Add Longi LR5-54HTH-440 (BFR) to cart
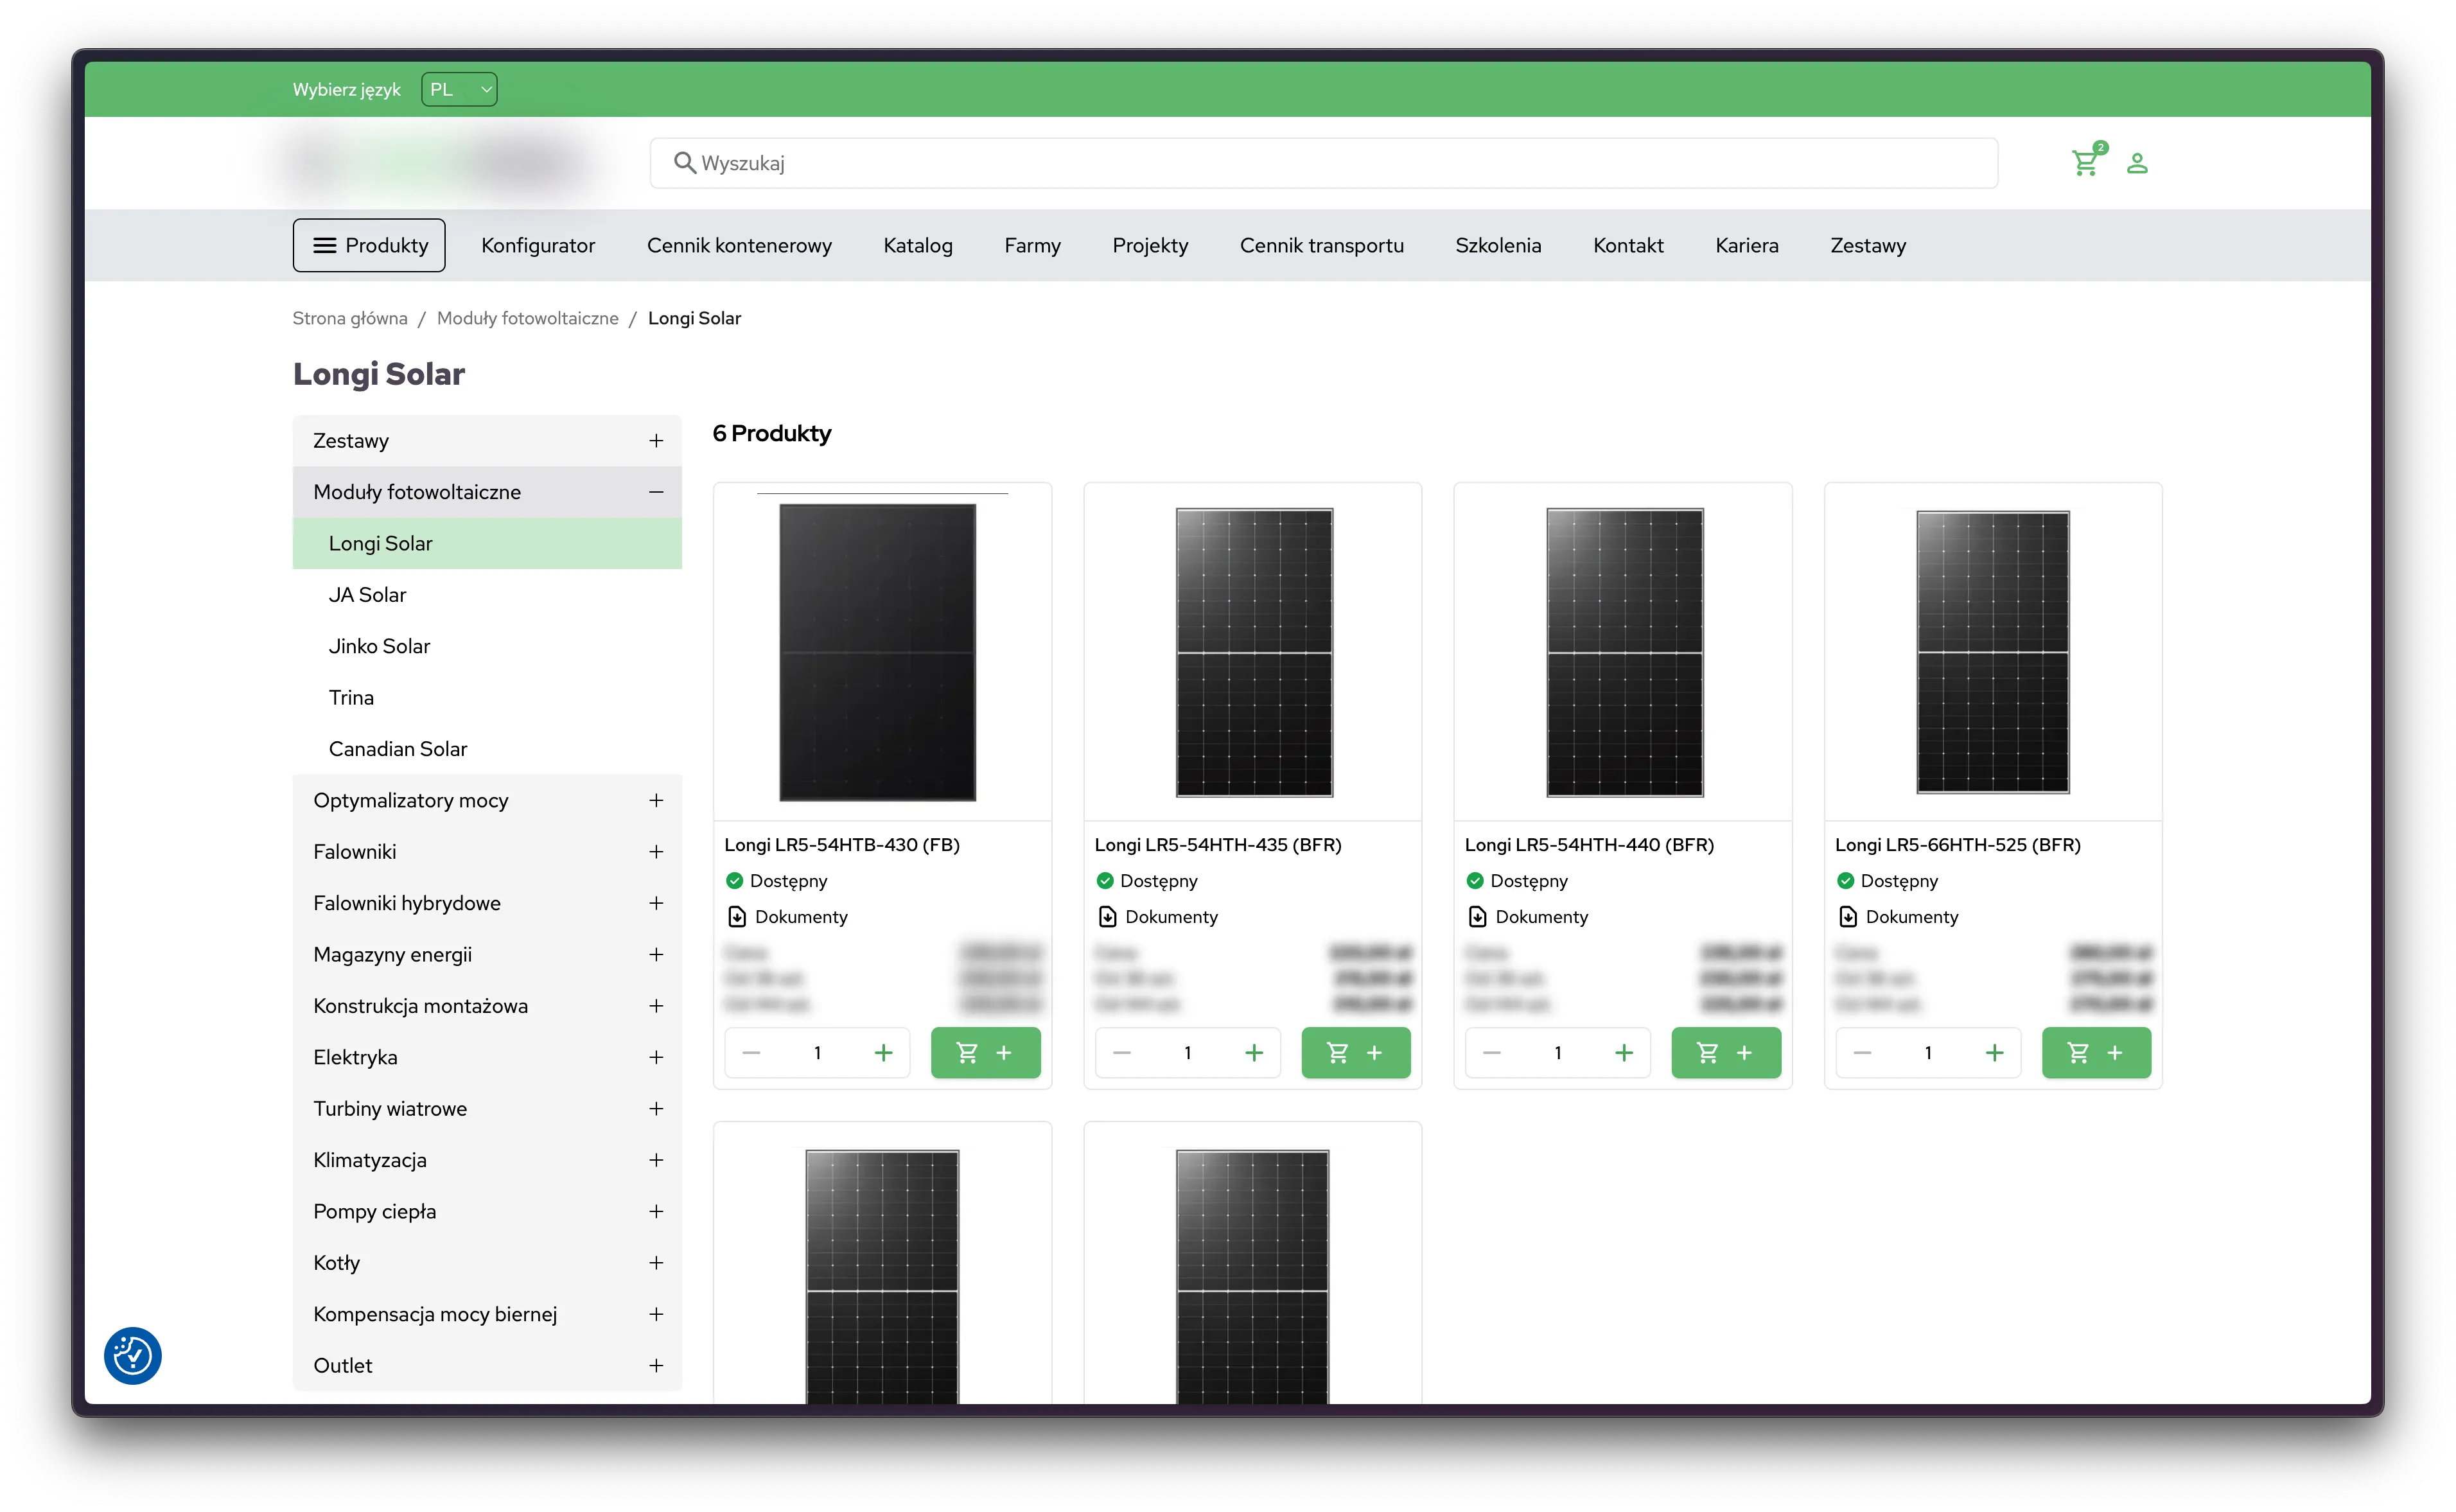This screenshot has width=2456, height=1512. (x=1726, y=1053)
